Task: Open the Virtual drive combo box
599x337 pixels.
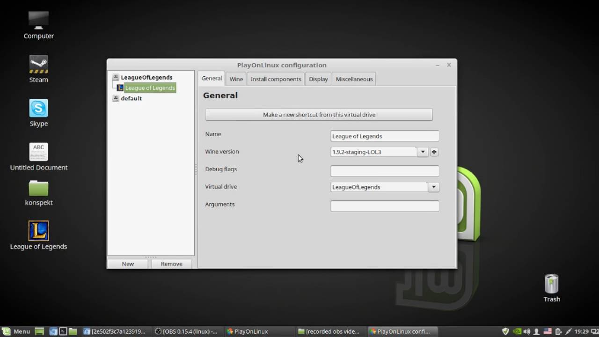Action: [x=385, y=187]
